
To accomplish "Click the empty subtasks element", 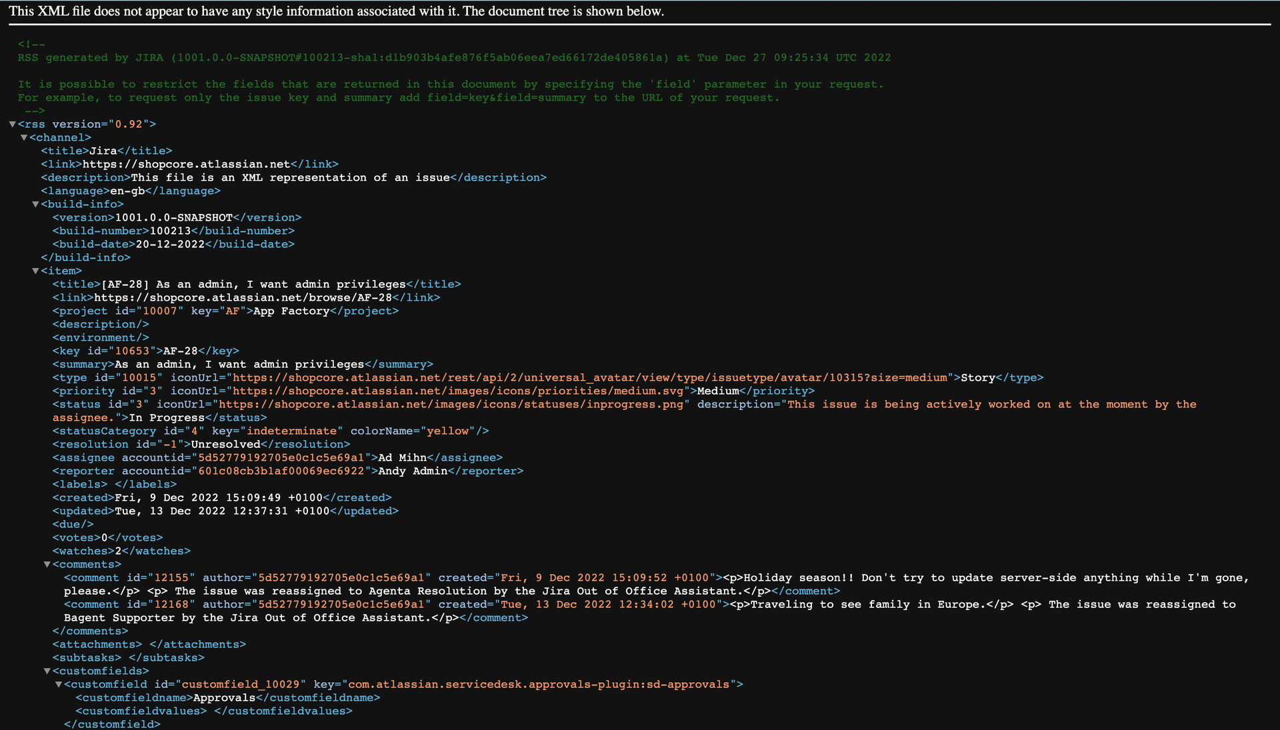I will point(129,657).
